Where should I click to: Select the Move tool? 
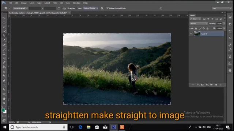(x=4, y=18)
